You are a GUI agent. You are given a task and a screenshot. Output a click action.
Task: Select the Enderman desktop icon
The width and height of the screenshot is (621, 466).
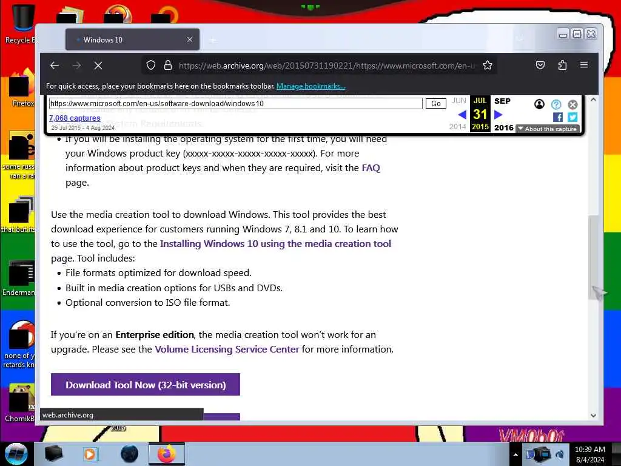[x=19, y=277]
